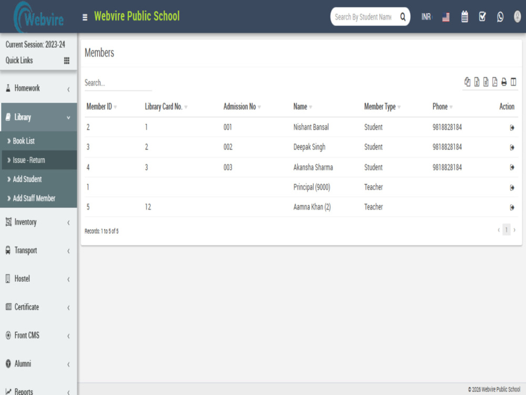Click issue-return action icon for Nishant Bansal
Screen dimensions: 526x395
[x=512, y=127]
